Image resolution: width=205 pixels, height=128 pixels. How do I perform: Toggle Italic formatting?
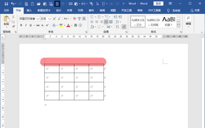tap(26, 25)
